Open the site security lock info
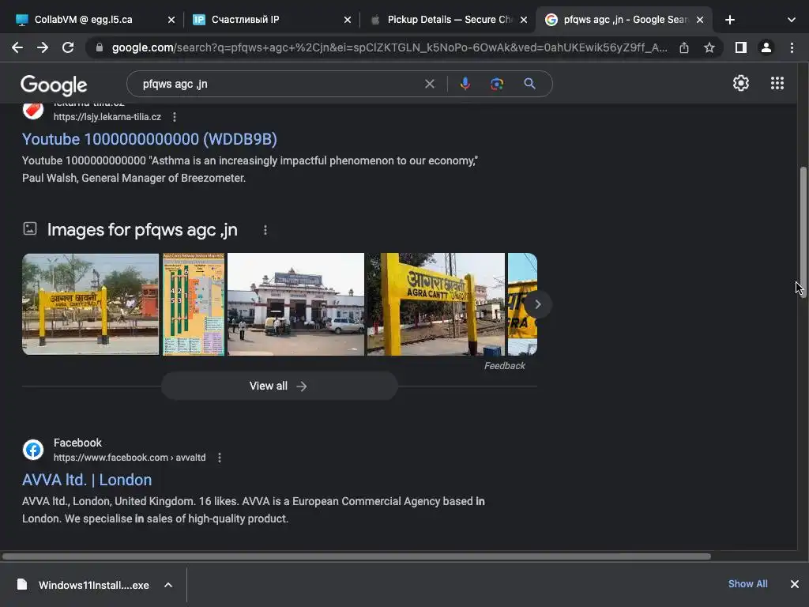The width and height of the screenshot is (809, 607). coord(100,47)
